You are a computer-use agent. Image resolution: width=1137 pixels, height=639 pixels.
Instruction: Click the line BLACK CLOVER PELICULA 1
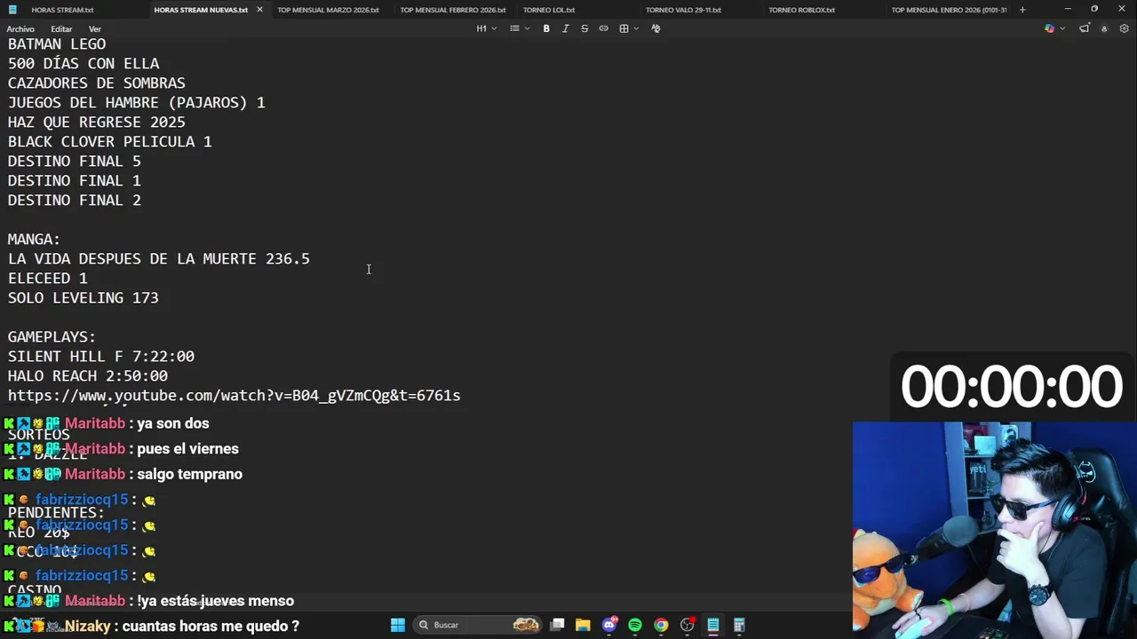click(110, 142)
